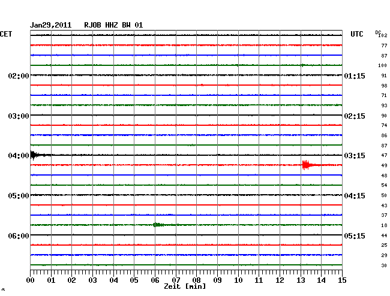Click minute tick label 01 on axis
Viewport: 390px width, 296px height.
[x=51, y=280]
